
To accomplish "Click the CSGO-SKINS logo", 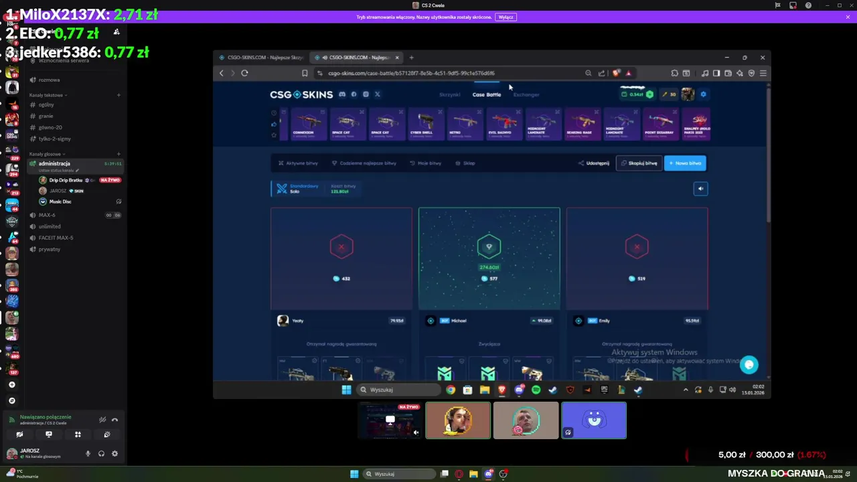I will point(301,94).
